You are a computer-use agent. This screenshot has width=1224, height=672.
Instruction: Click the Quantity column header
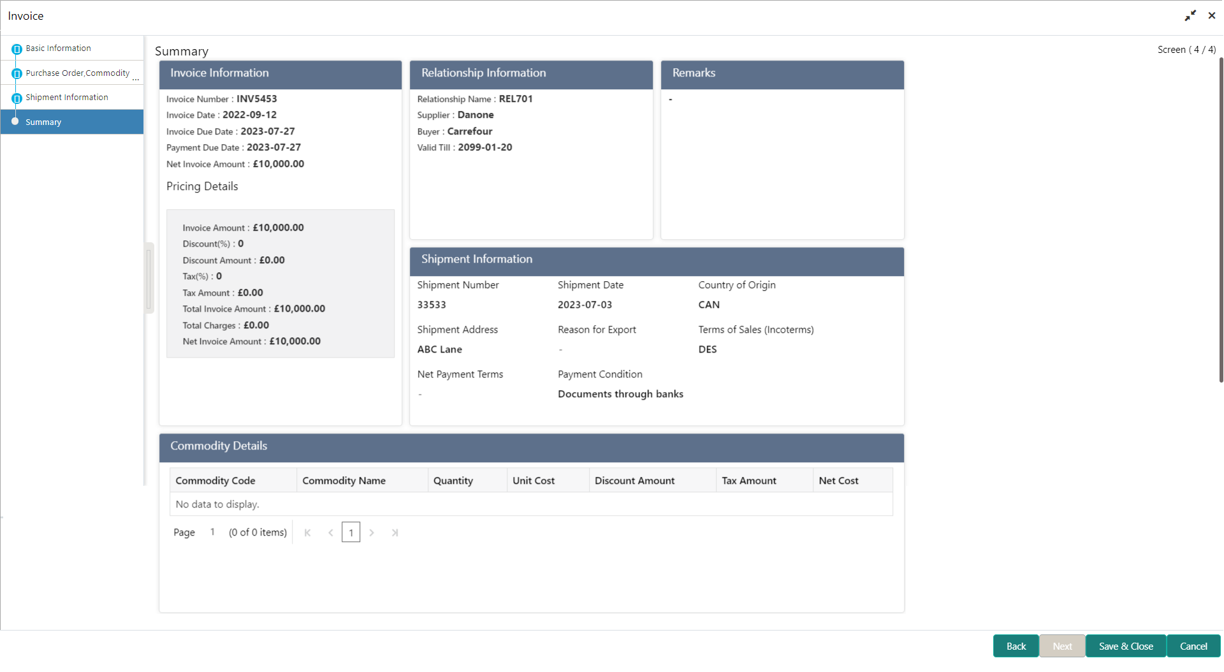pyautogui.click(x=467, y=481)
